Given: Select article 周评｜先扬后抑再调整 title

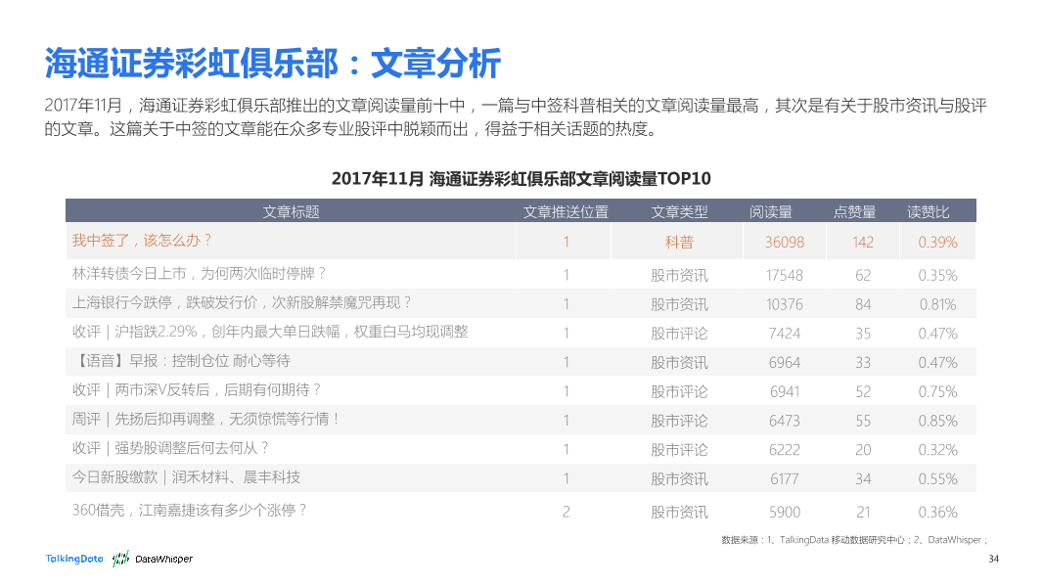Looking at the screenshot, I should click(206, 419).
